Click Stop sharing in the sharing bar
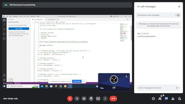Viewport: 185px width, 104px height. 77,81
